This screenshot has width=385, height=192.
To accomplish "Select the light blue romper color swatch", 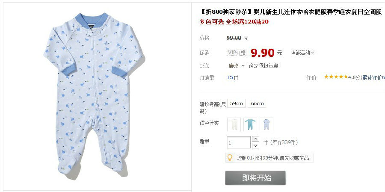I will pos(267,124).
